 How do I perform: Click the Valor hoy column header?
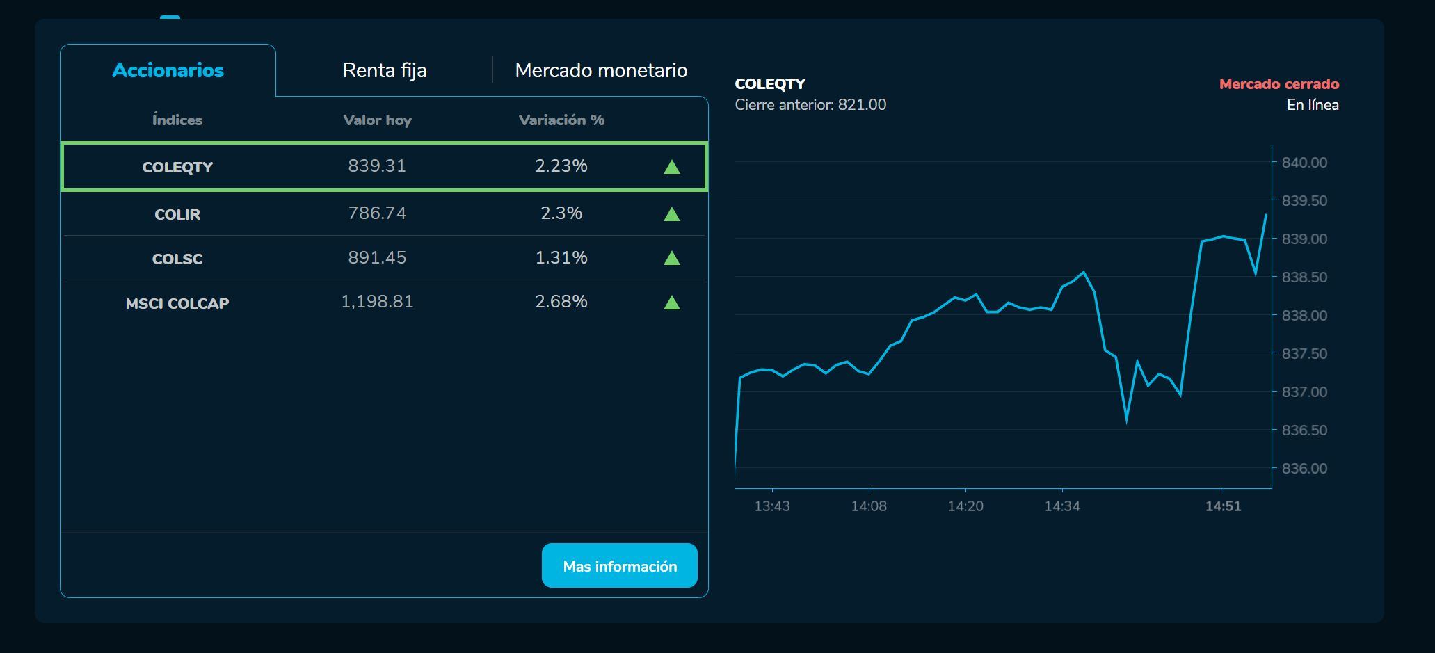377,120
